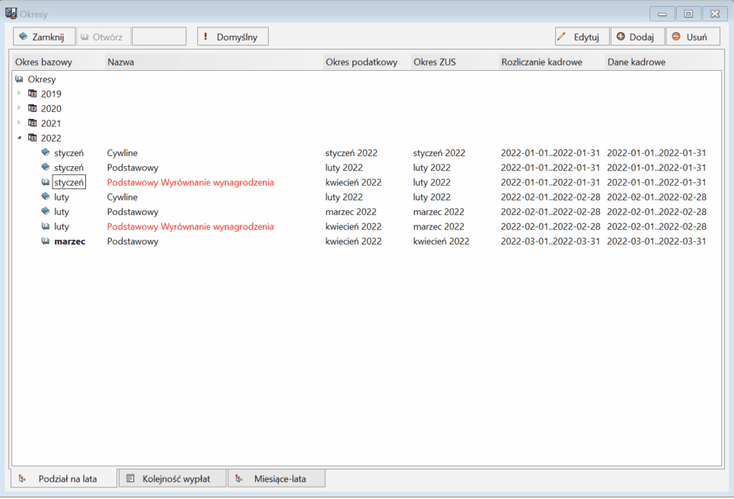Delete the period using Usuń
734x499 pixels.
692,37
